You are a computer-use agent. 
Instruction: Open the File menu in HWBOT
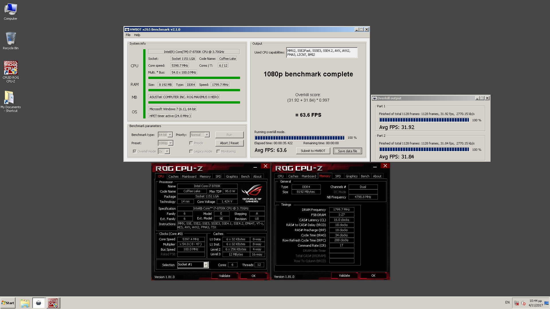click(x=128, y=35)
